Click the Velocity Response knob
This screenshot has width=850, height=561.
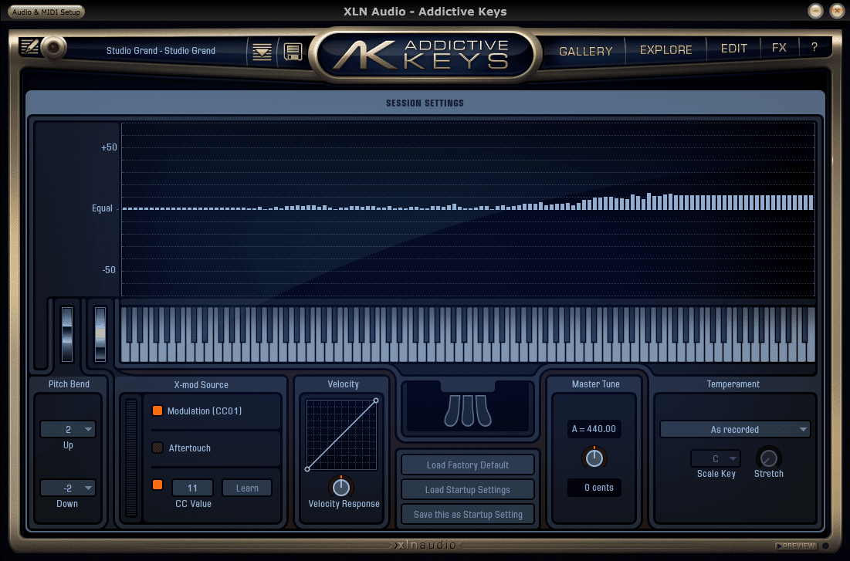click(341, 487)
